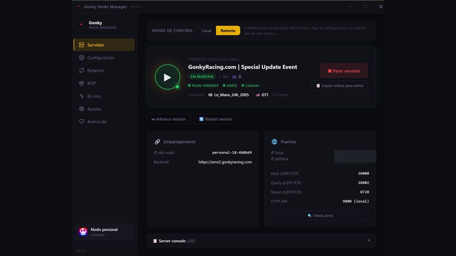456x256 pixels.
Task: Click the Emparejamiento link chain icon
Action: pyautogui.click(x=158, y=142)
